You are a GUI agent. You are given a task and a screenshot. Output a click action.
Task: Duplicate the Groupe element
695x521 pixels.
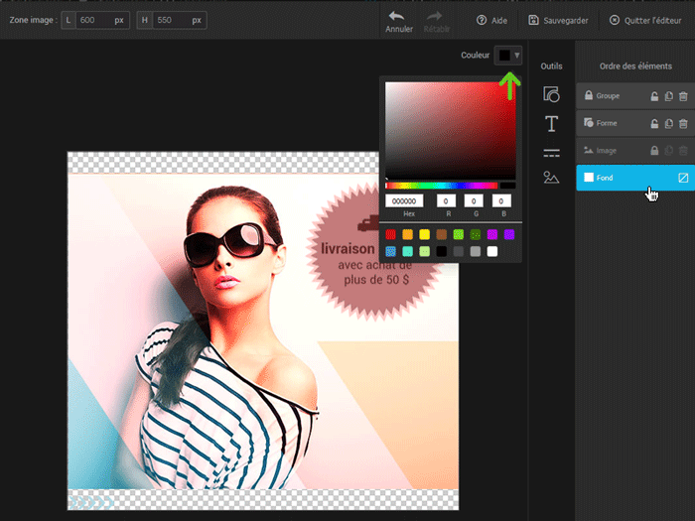tap(669, 96)
